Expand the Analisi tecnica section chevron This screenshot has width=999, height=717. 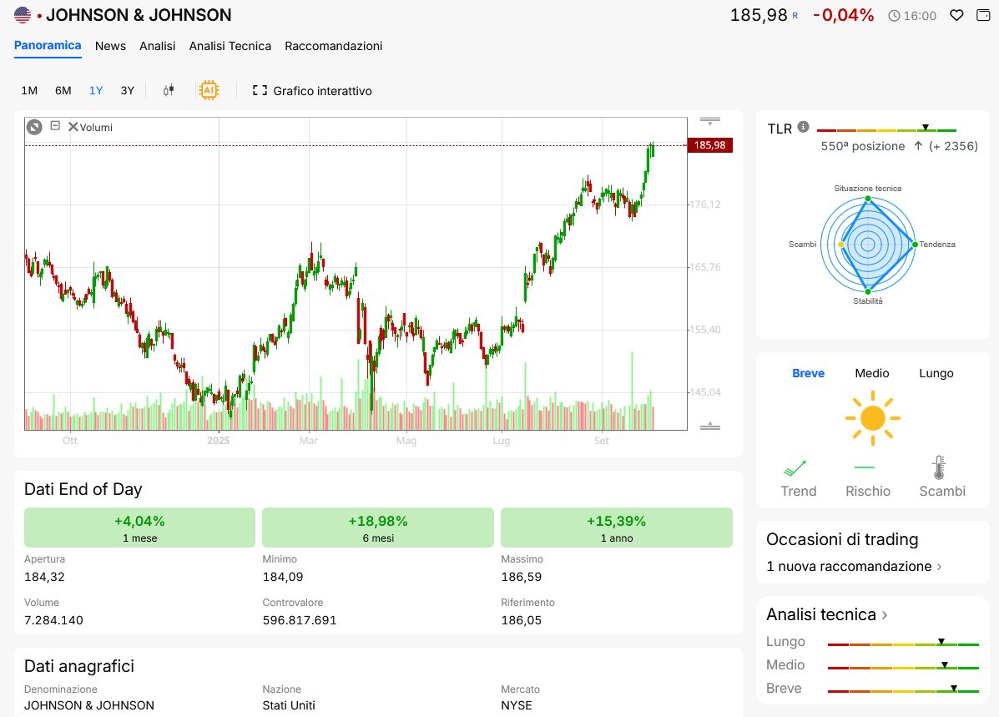(885, 615)
